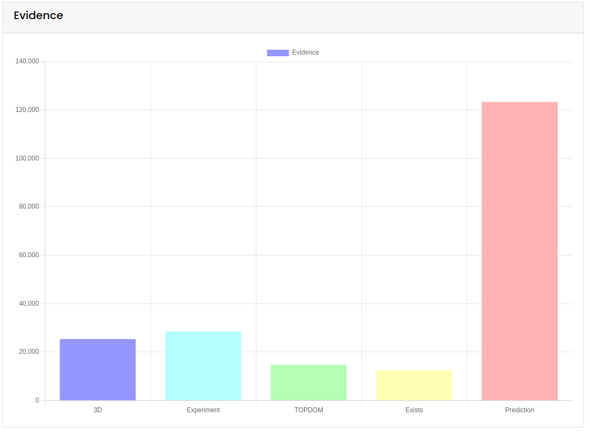Screen dimensions: 590x433
Task: Click the 40,000 y-axis tick label
Action: [28, 304]
